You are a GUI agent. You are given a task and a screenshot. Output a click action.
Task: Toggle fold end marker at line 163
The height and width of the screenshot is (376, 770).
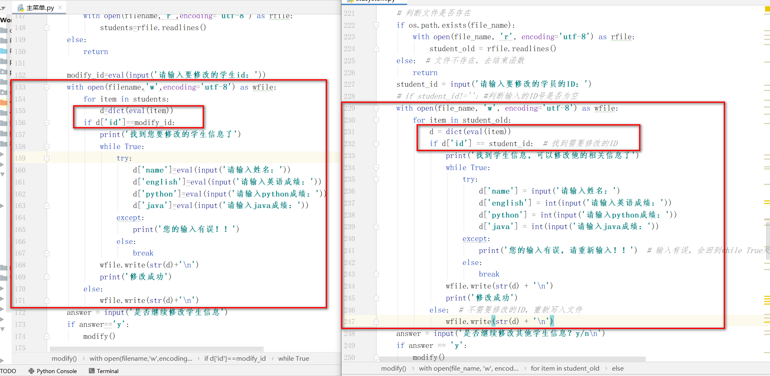(x=47, y=206)
